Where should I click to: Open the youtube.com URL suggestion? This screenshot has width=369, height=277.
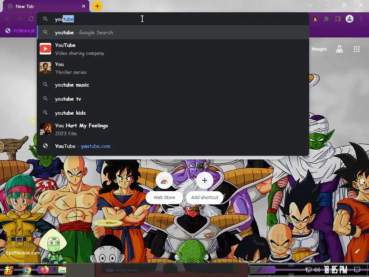click(x=173, y=146)
